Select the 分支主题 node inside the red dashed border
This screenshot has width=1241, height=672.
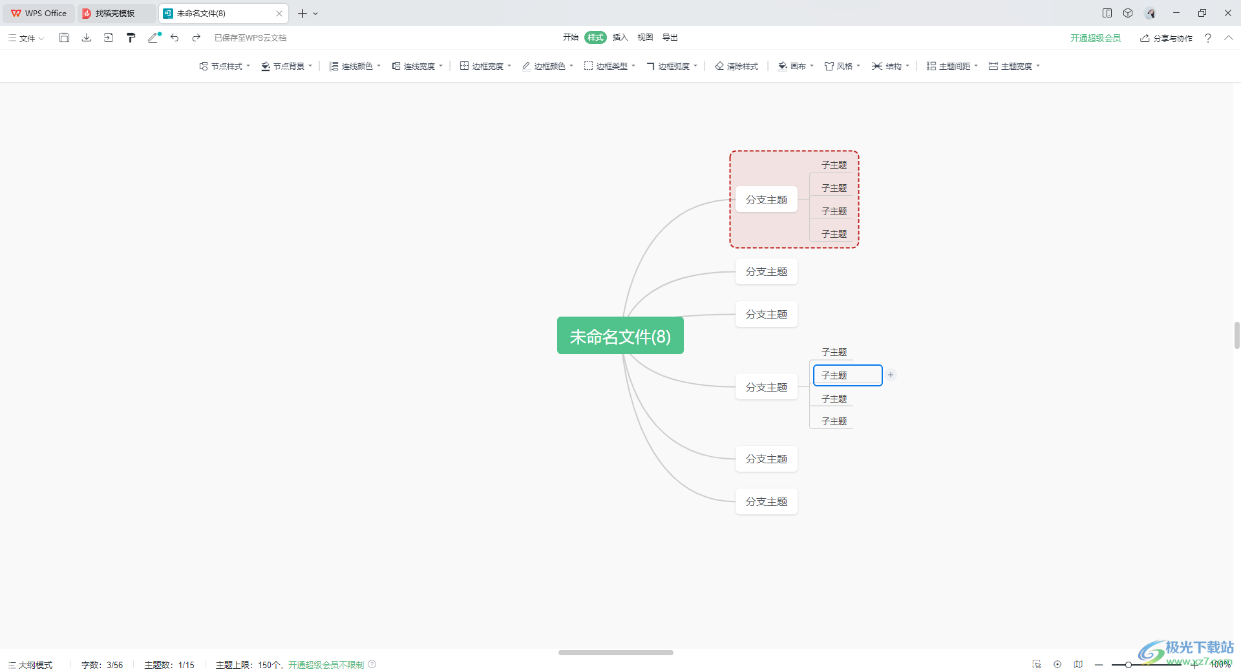click(x=767, y=200)
